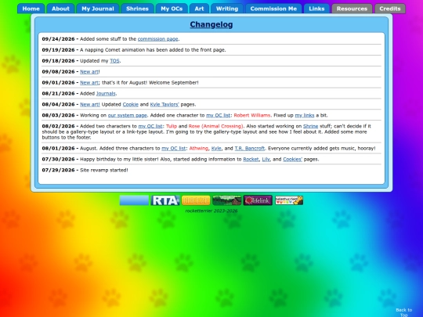The image size is (423, 317).
Task: Open New art link from 09/08/2026
Action: [89, 72]
